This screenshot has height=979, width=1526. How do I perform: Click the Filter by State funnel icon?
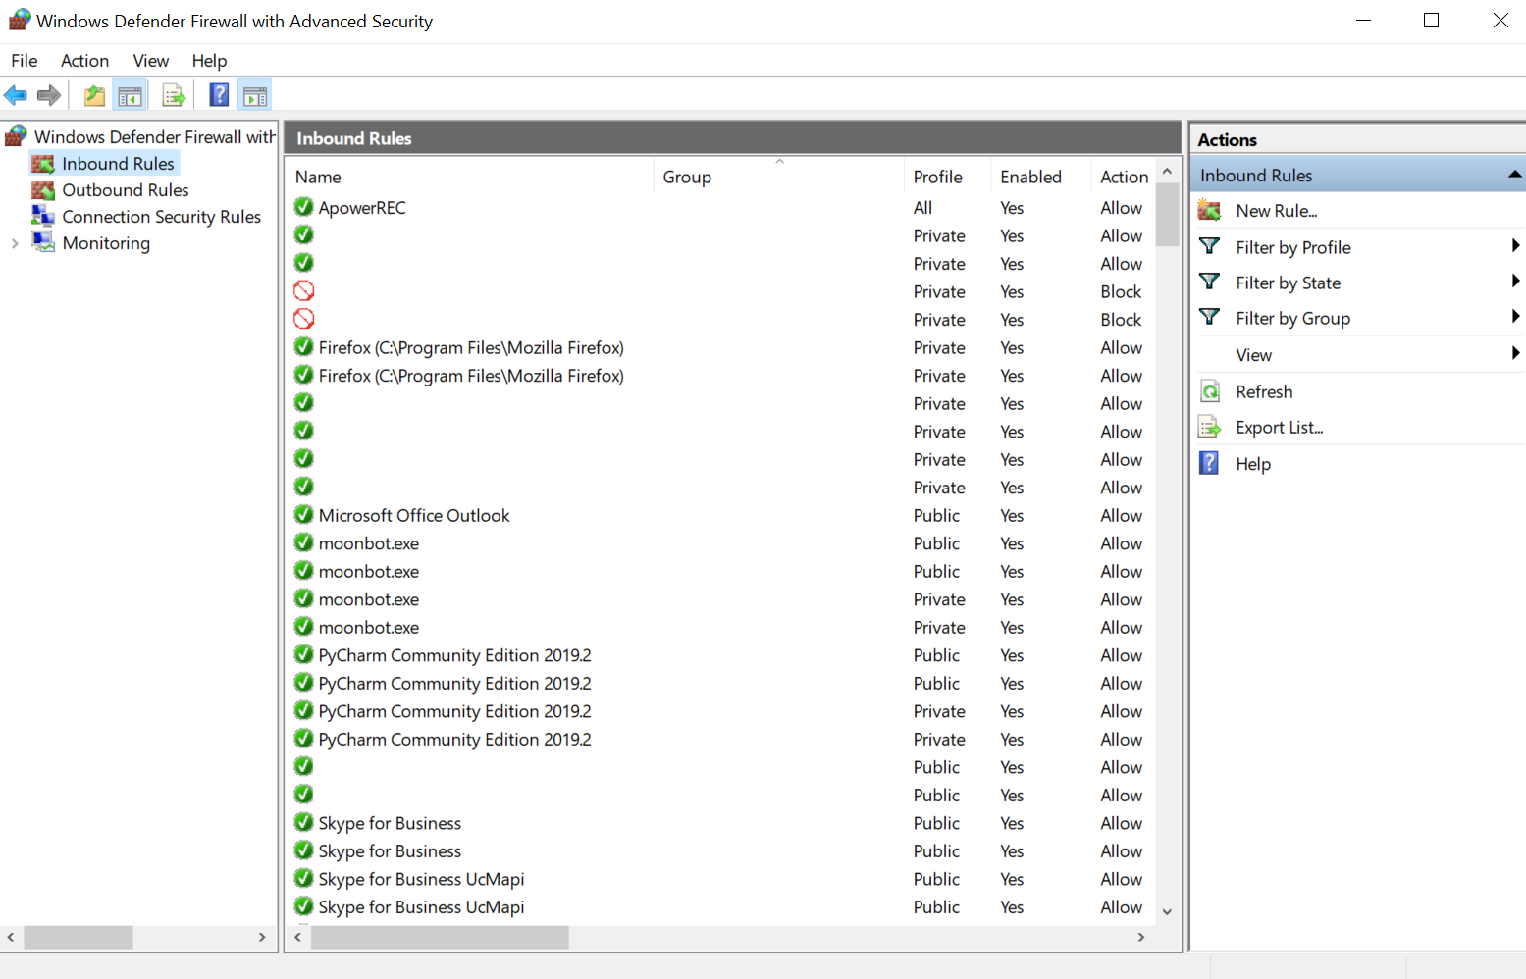(x=1210, y=282)
